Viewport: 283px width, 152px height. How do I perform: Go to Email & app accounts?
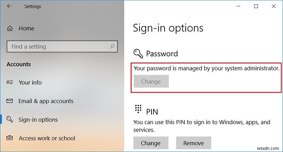pyautogui.click(x=46, y=101)
